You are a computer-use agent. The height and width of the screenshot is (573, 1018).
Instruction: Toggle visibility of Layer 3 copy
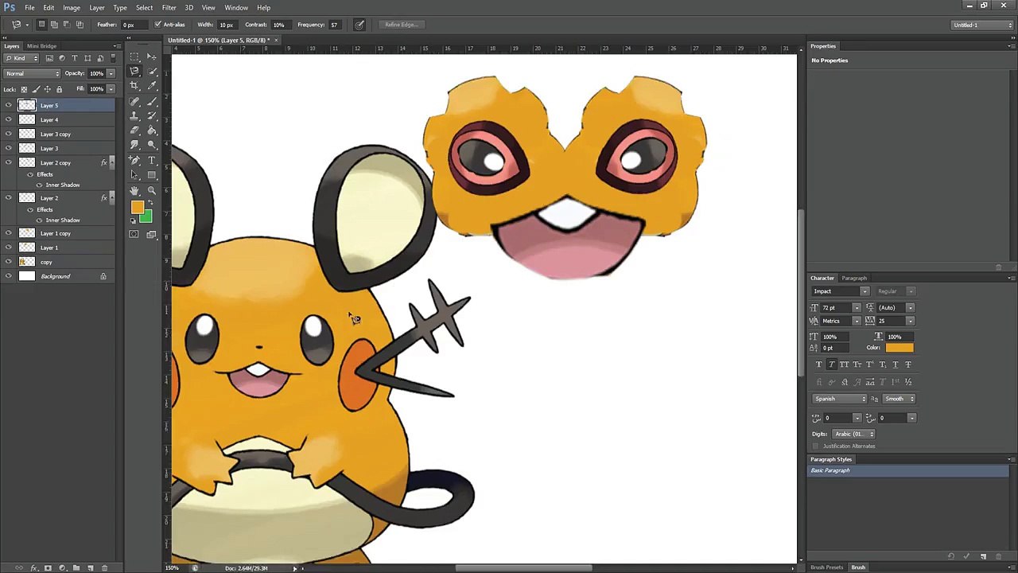9,134
